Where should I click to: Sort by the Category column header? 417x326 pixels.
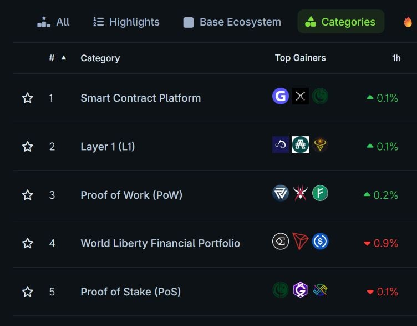click(x=100, y=58)
